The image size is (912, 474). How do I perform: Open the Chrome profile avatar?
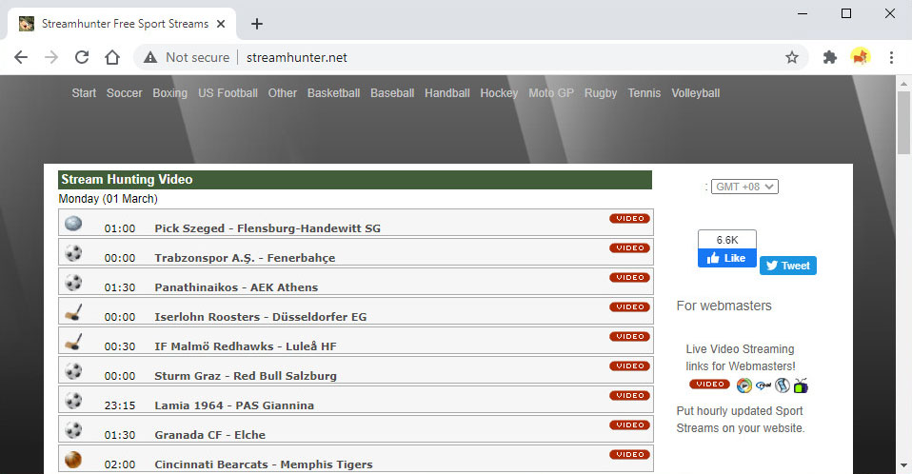[861, 57]
